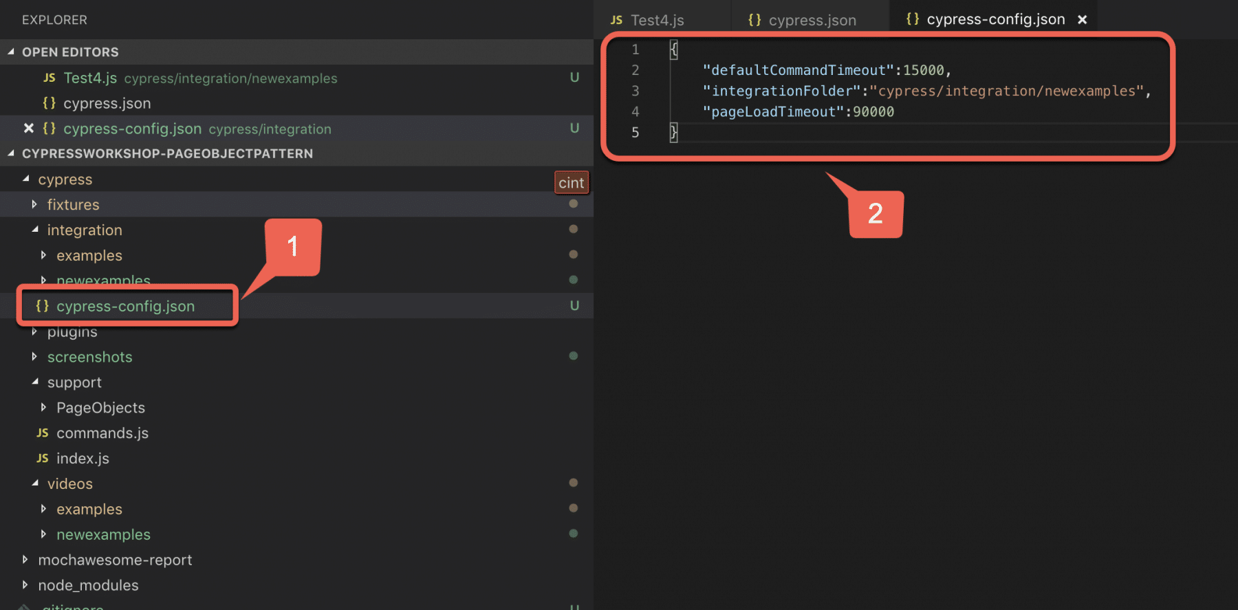Viewport: 1238px width, 610px height.
Task: Switch to the Test4.js tab
Action: [661, 20]
